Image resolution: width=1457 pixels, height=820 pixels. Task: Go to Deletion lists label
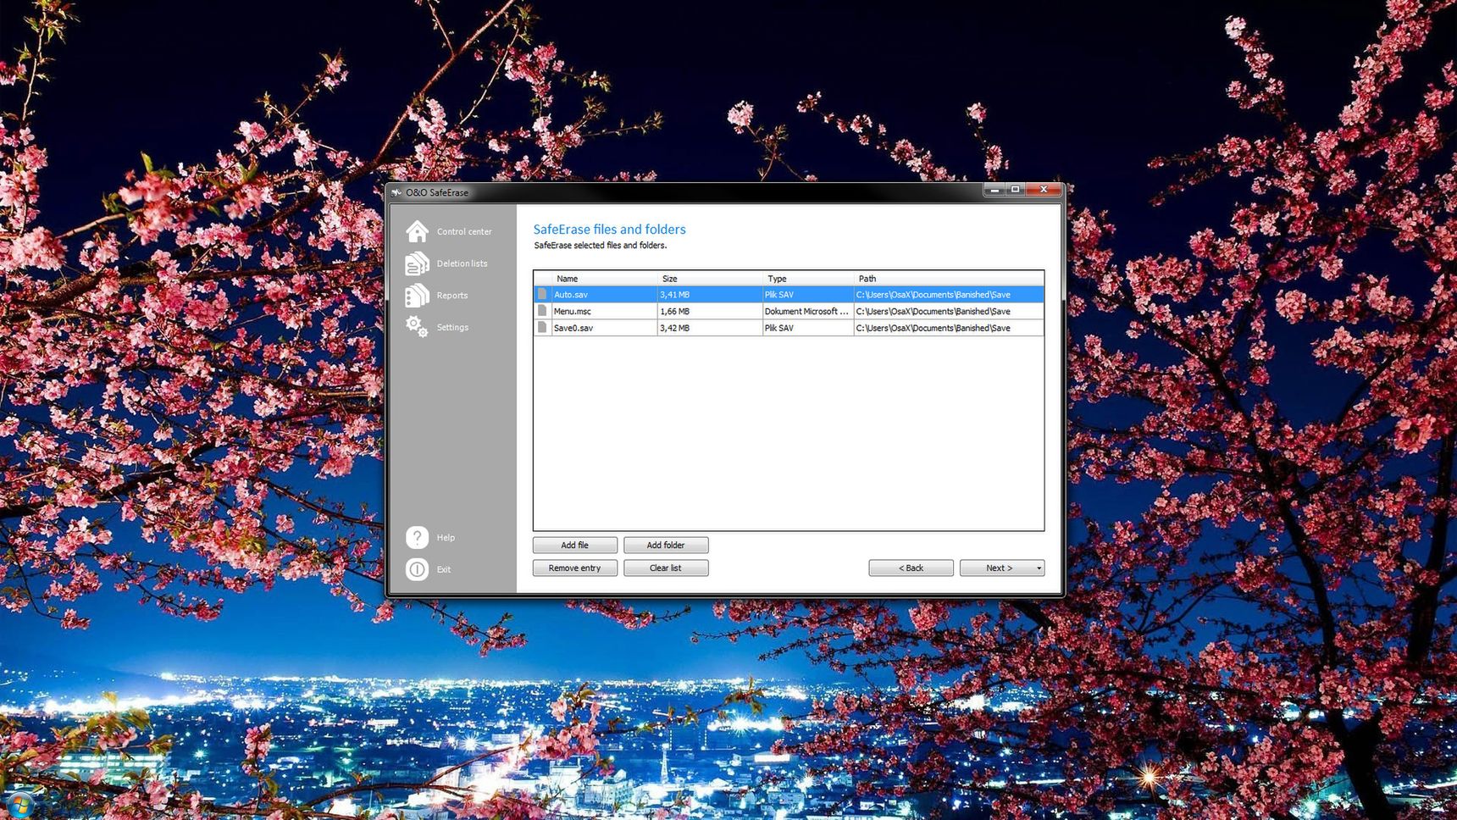(x=462, y=263)
